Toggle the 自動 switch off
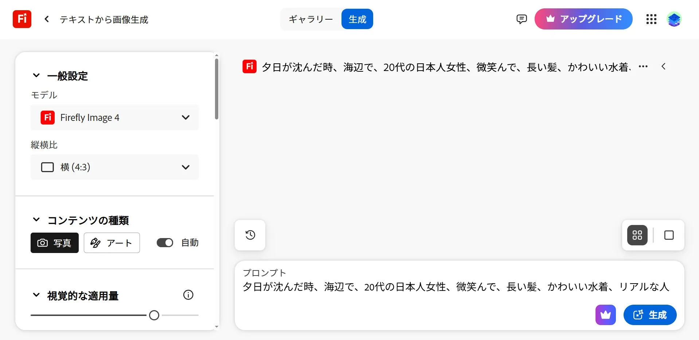The image size is (699, 340). (x=165, y=242)
